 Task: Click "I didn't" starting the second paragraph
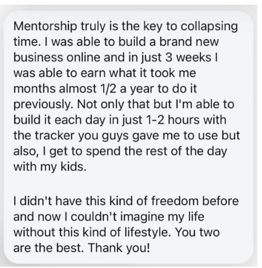click(29, 202)
